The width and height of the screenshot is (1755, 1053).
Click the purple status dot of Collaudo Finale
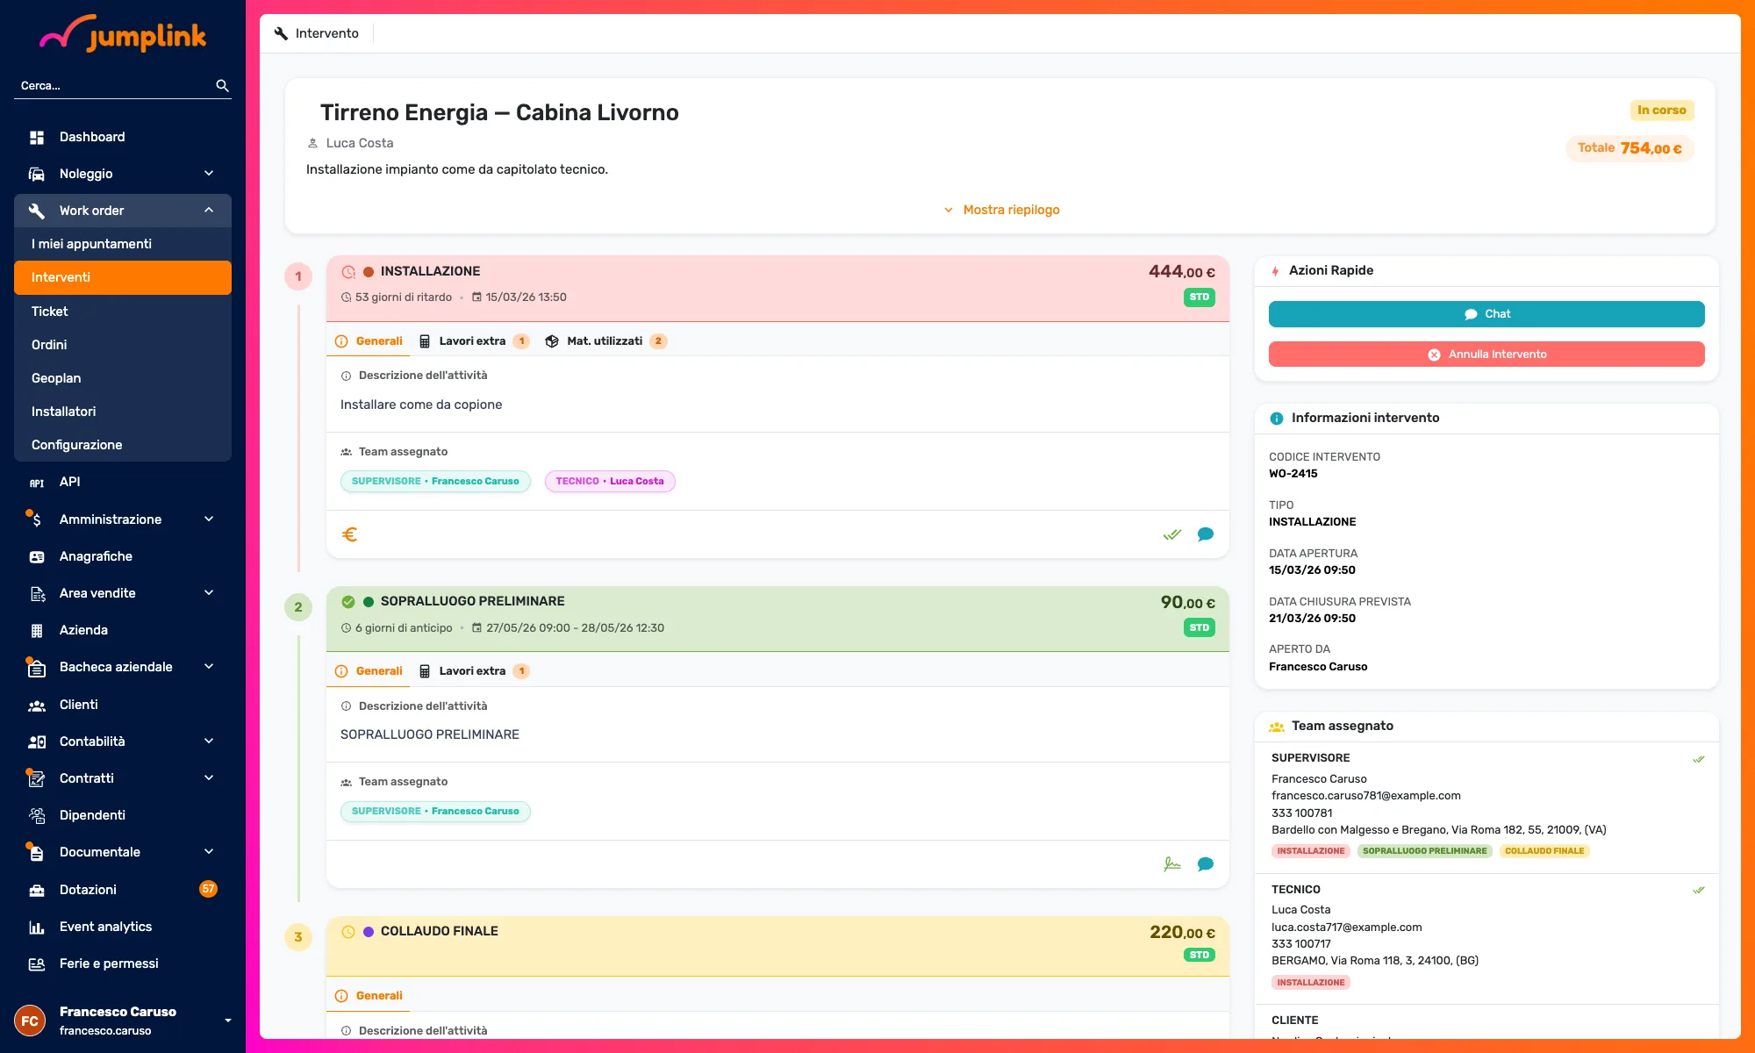tap(369, 932)
